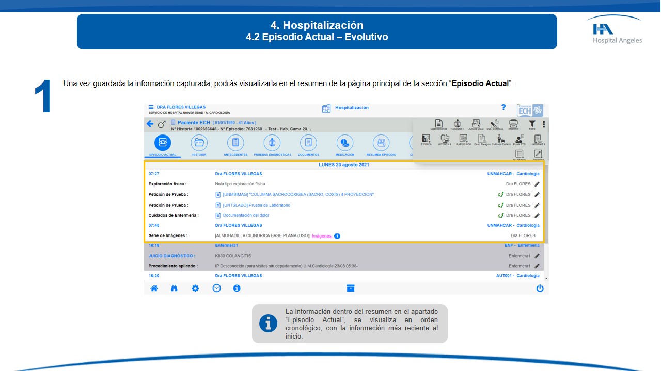The height and width of the screenshot is (371, 661).
Task: Open the Filtro funnel icon
Action: 532,124
